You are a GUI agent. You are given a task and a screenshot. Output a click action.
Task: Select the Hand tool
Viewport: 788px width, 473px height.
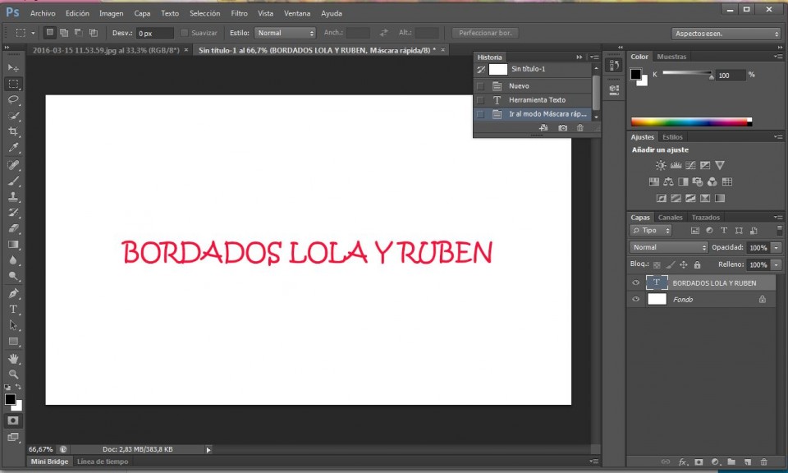14,358
